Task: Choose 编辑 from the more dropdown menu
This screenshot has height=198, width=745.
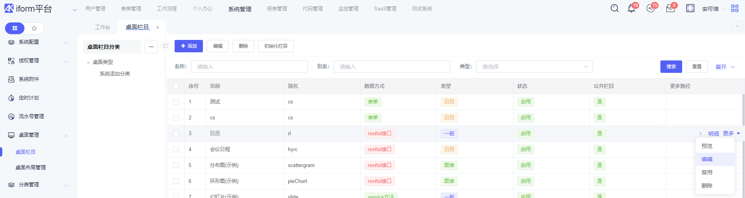Action: pos(707,159)
